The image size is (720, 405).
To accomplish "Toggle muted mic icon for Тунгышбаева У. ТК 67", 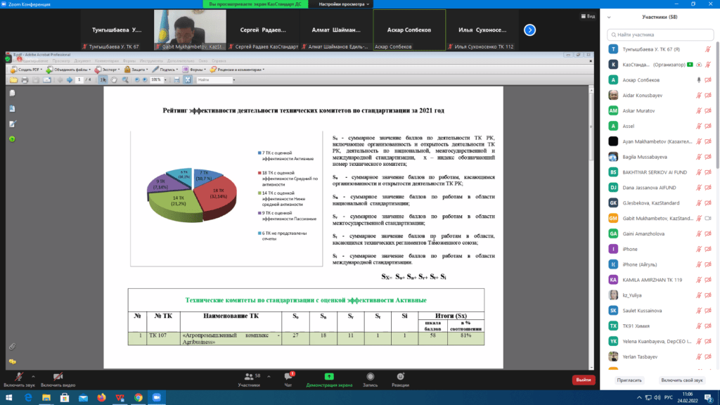I will pyautogui.click(x=708, y=49).
